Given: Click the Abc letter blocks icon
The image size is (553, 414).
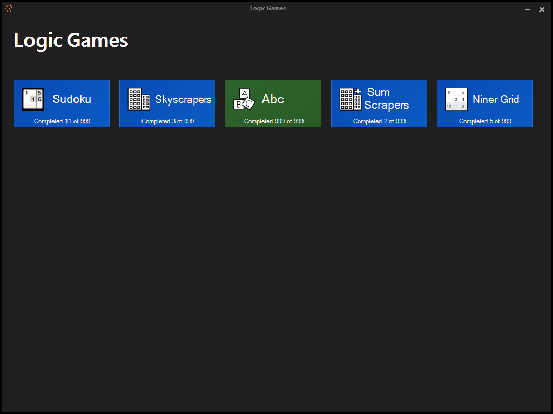Looking at the screenshot, I should (244, 99).
